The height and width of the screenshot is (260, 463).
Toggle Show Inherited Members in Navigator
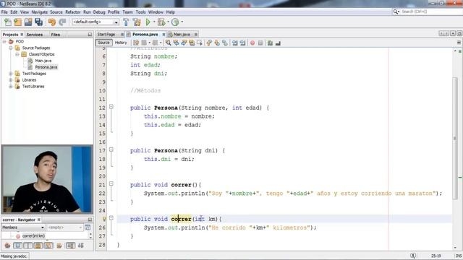(x=7, y=246)
